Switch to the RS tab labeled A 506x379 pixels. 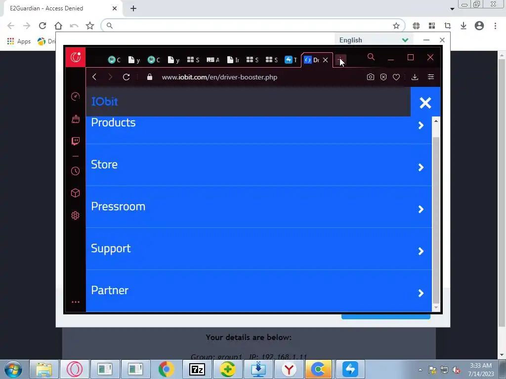coord(213,60)
